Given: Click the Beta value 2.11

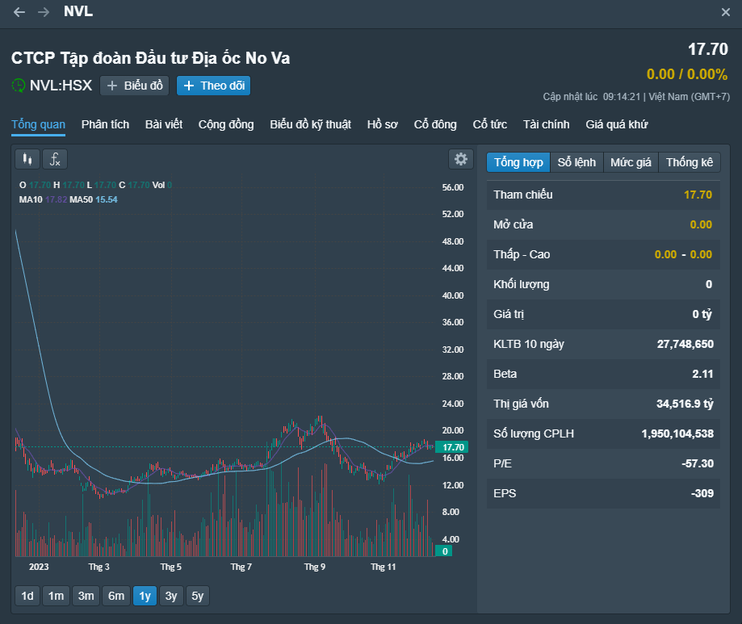Looking at the screenshot, I should 702,374.
